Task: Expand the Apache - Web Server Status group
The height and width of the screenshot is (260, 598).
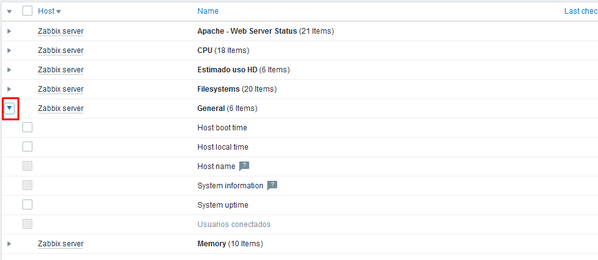Action: tap(9, 31)
